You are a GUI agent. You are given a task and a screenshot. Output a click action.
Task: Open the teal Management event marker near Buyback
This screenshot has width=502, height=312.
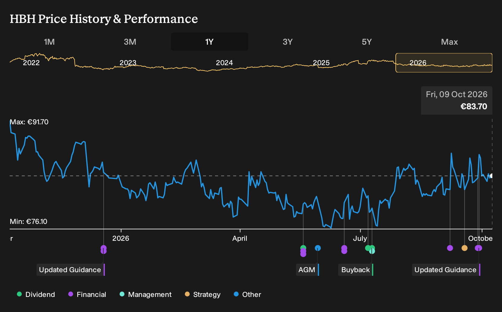click(x=372, y=251)
